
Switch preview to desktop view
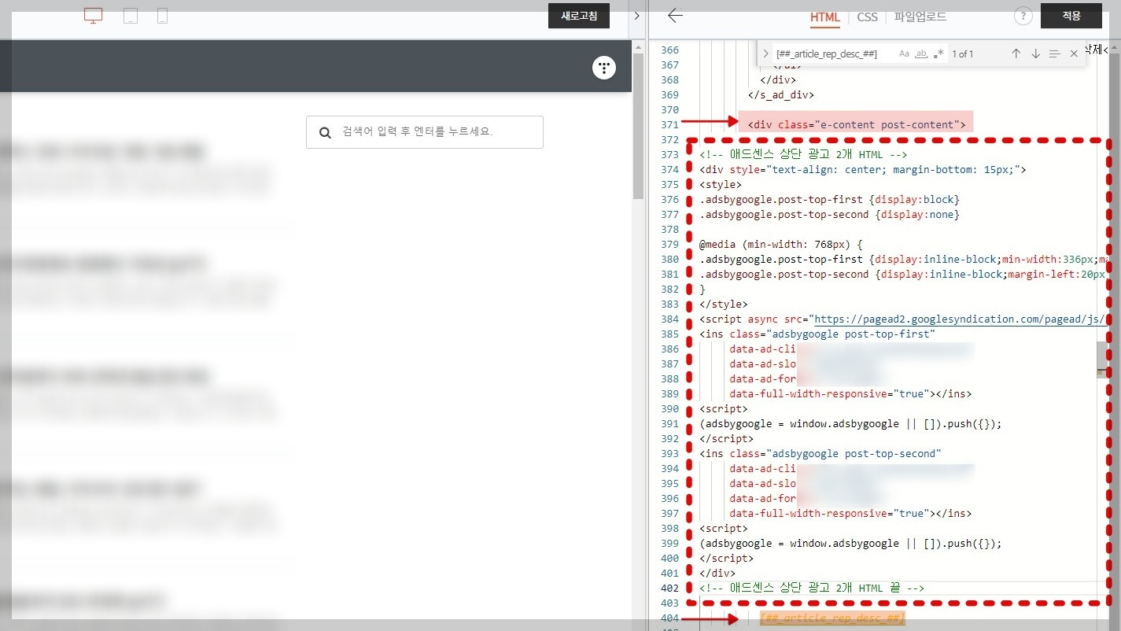(92, 15)
